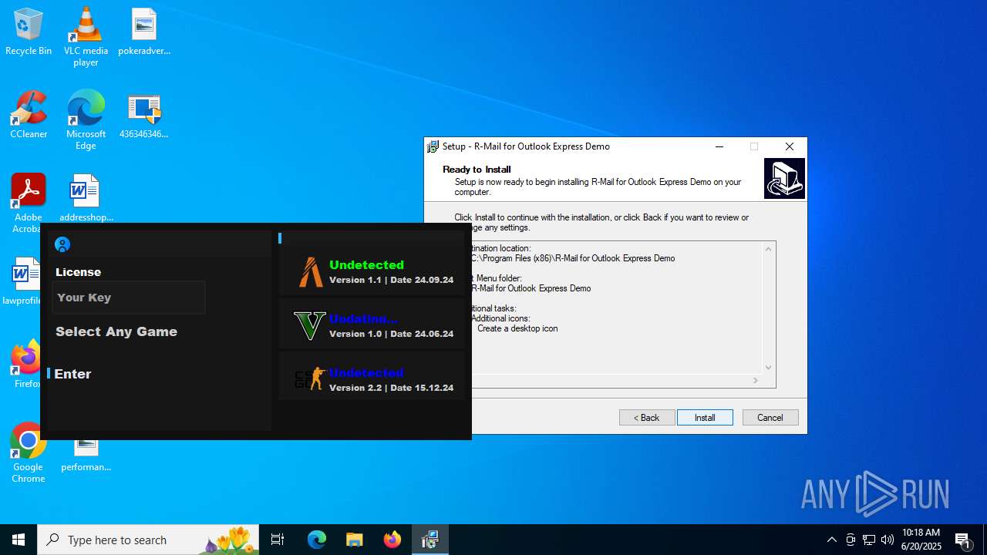Select the FiveM orange logo game icon
This screenshot has width=987, height=555.
pyautogui.click(x=311, y=271)
